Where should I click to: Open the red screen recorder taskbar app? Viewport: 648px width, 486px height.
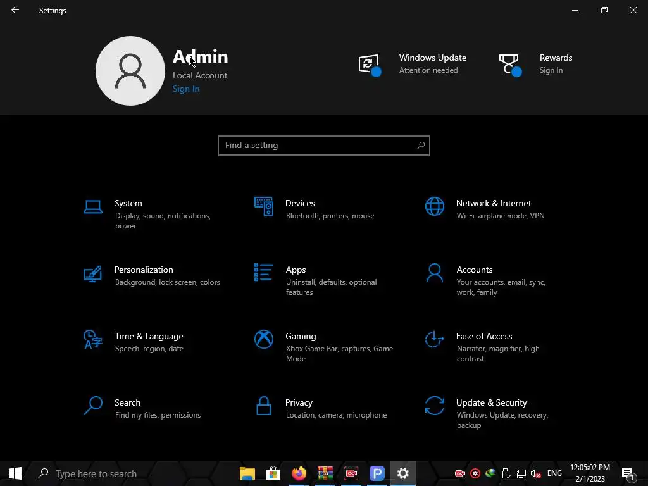(351, 473)
